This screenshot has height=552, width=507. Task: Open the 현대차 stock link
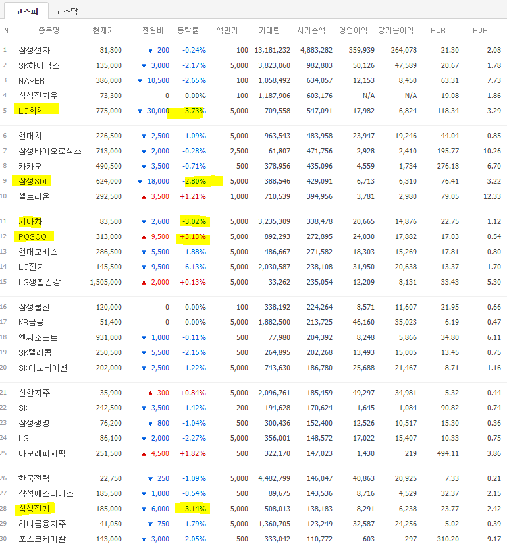tap(30, 136)
